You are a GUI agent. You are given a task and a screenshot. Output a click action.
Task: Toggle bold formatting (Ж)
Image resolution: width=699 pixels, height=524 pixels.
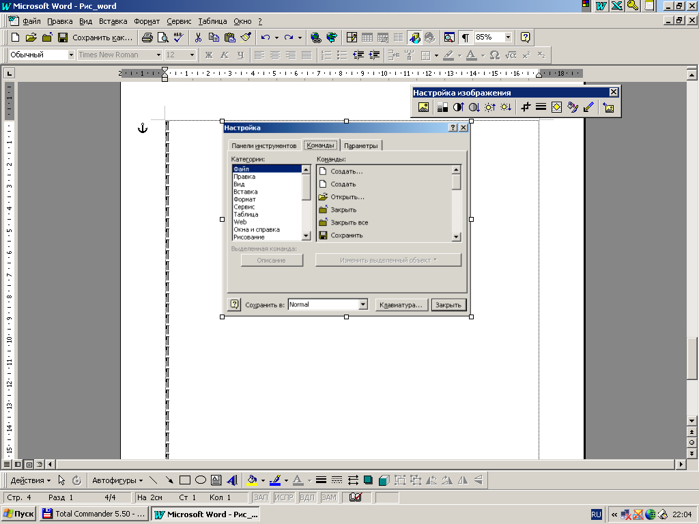pos(209,55)
